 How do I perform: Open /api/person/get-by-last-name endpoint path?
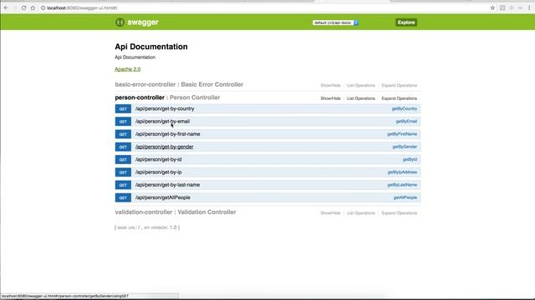click(x=167, y=185)
